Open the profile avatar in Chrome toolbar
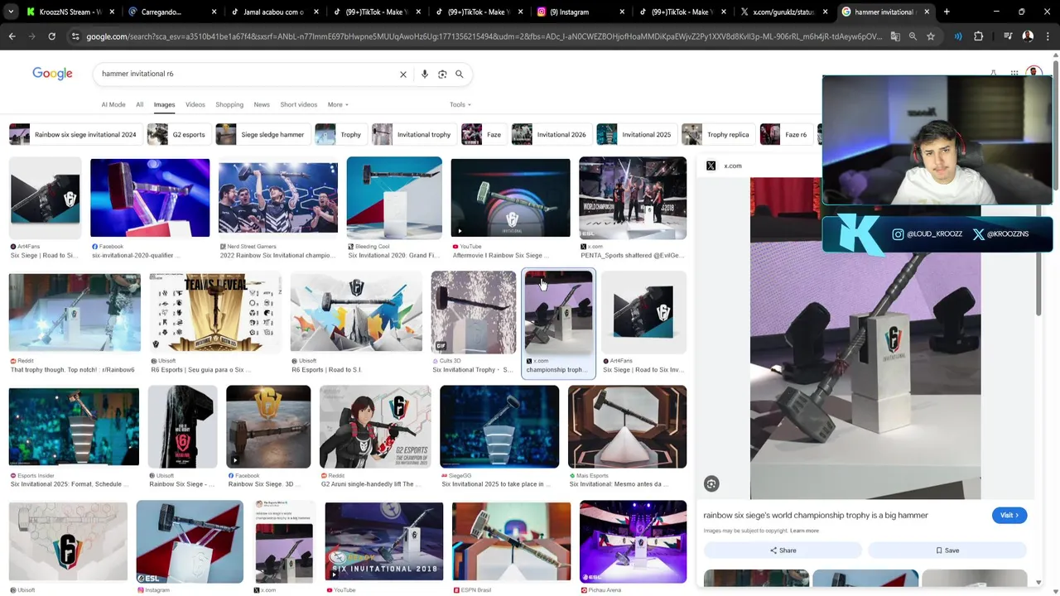This screenshot has width=1060, height=596. coord(1028,36)
